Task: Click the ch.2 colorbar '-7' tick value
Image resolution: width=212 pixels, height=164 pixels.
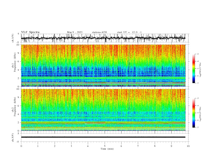Action: pyautogui.click(x=197, y=128)
